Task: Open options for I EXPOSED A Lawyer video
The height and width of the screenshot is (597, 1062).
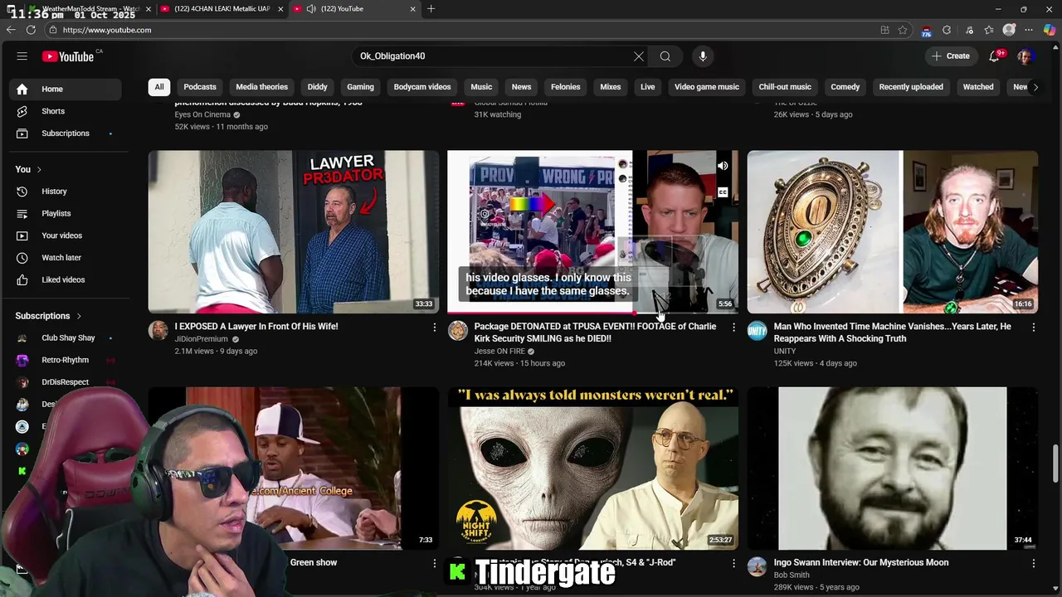Action: [x=434, y=328]
